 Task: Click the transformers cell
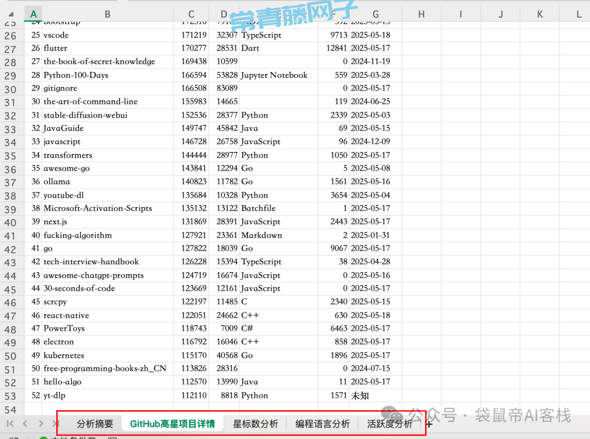[108, 155]
